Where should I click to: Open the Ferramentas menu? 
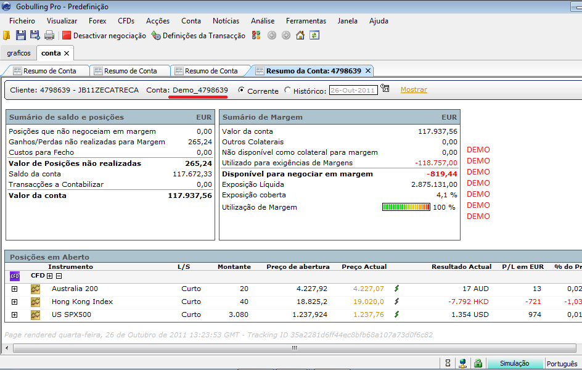pyautogui.click(x=306, y=21)
